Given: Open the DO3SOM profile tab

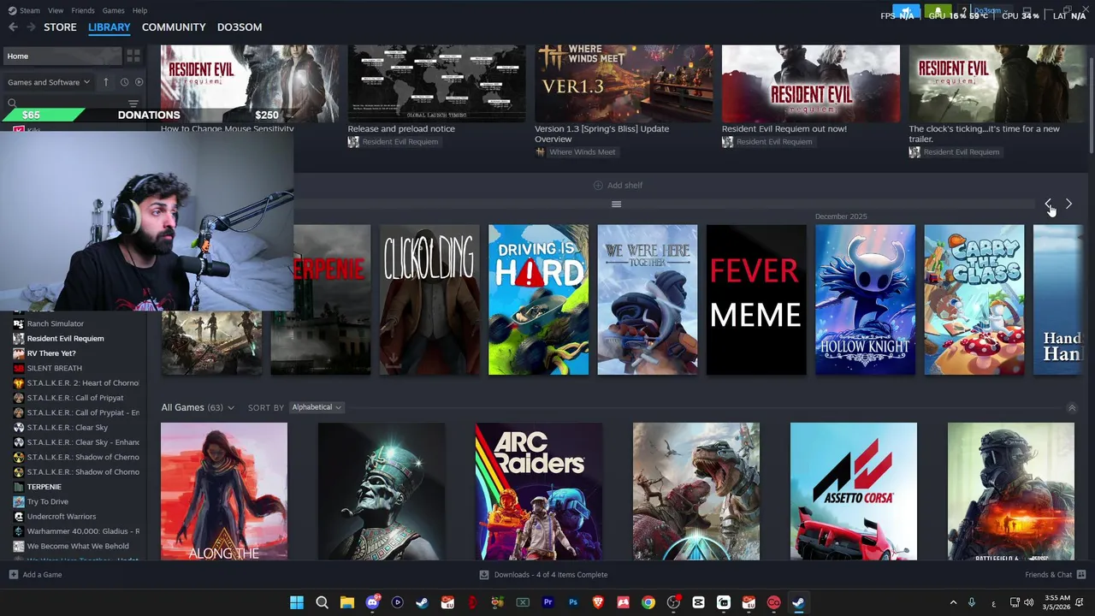Looking at the screenshot, I should coord(240,27).
